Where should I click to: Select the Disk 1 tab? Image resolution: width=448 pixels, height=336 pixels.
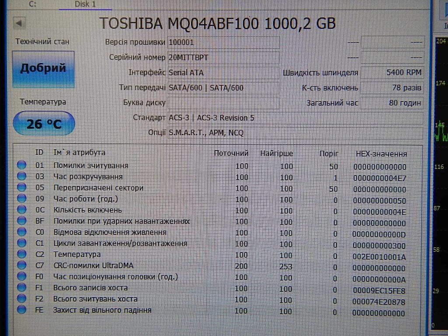(x=85, y=4)
